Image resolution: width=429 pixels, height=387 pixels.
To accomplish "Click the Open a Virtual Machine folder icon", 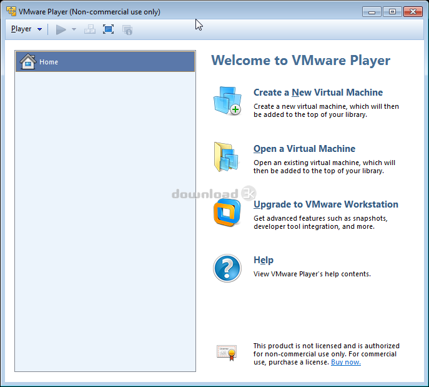I will pos(227,157).
